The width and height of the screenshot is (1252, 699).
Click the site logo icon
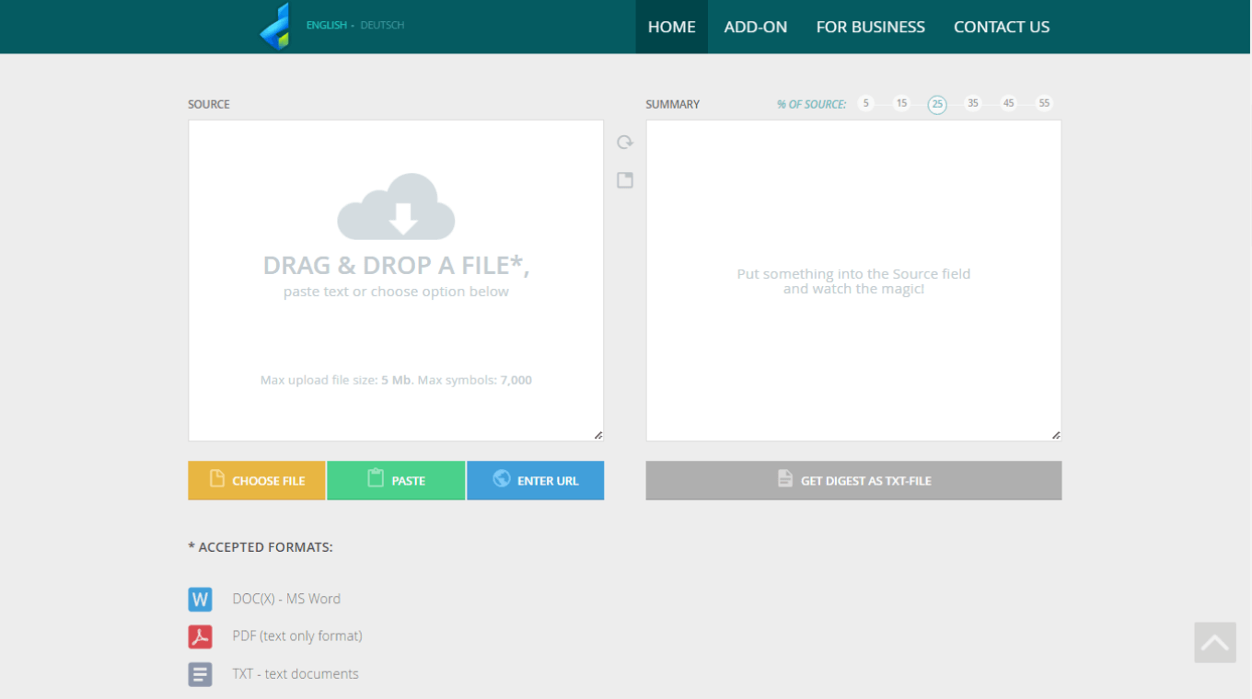tap(275, 26)
